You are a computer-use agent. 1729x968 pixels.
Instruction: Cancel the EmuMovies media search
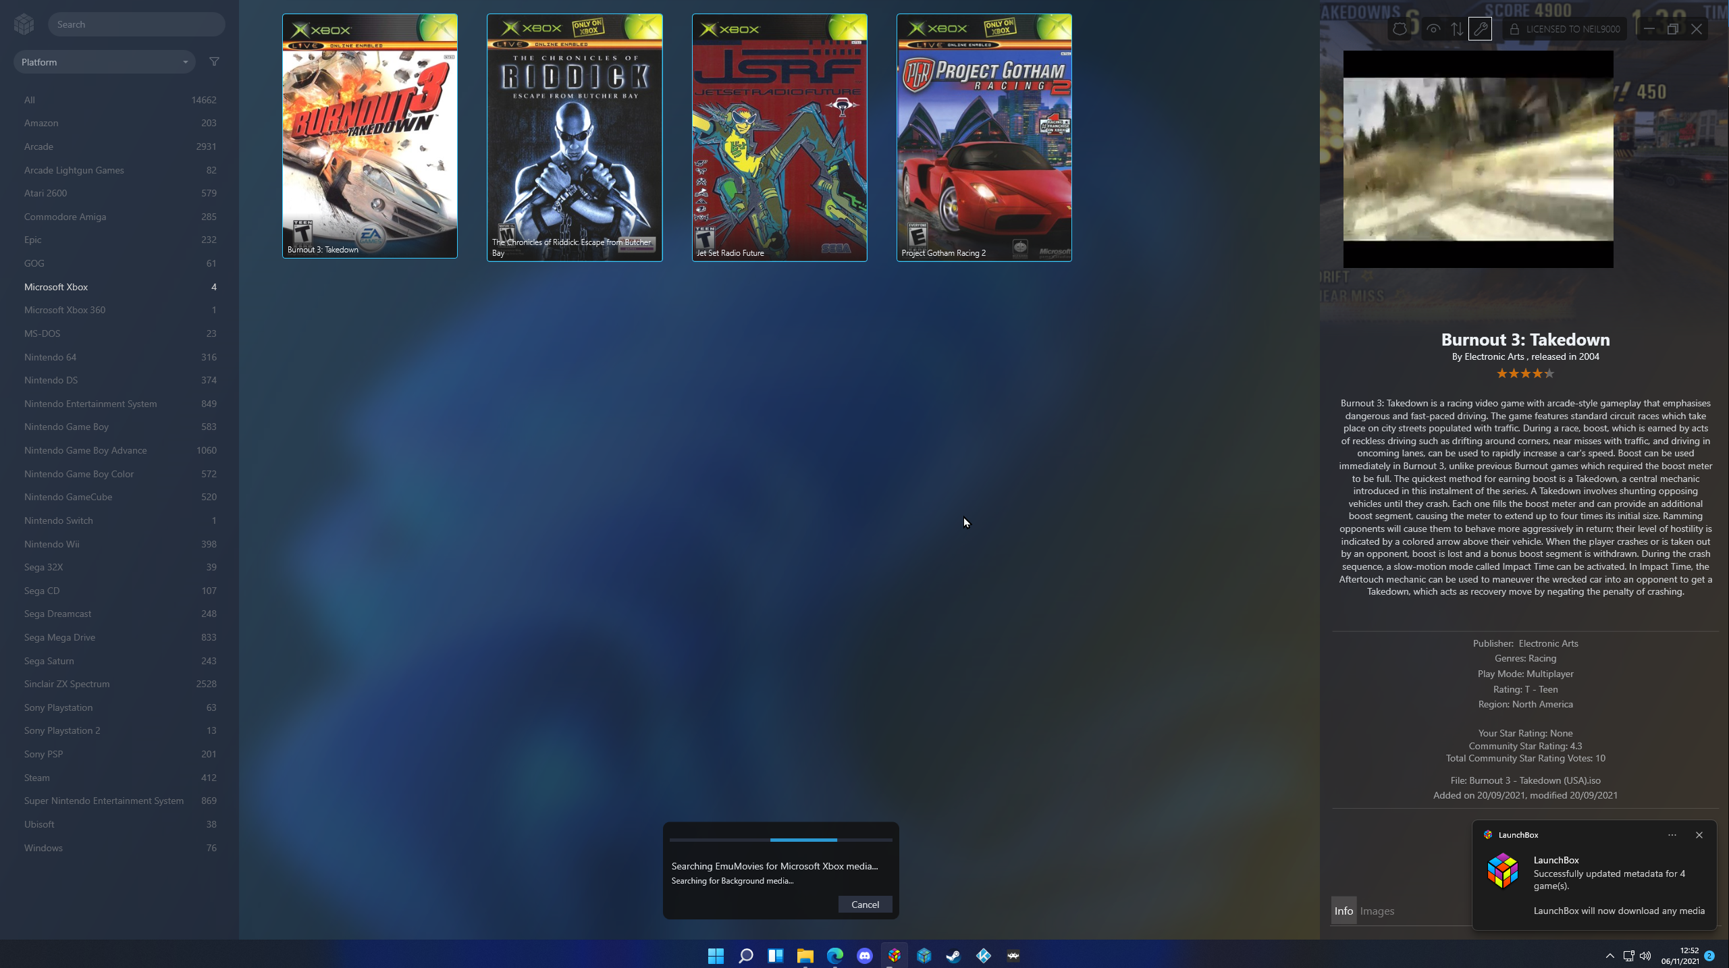865,905
